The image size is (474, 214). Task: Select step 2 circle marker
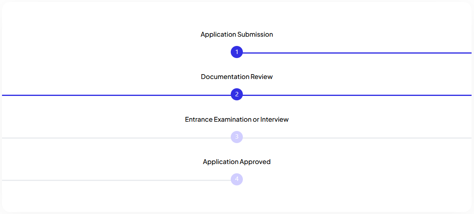coord(237,94)
